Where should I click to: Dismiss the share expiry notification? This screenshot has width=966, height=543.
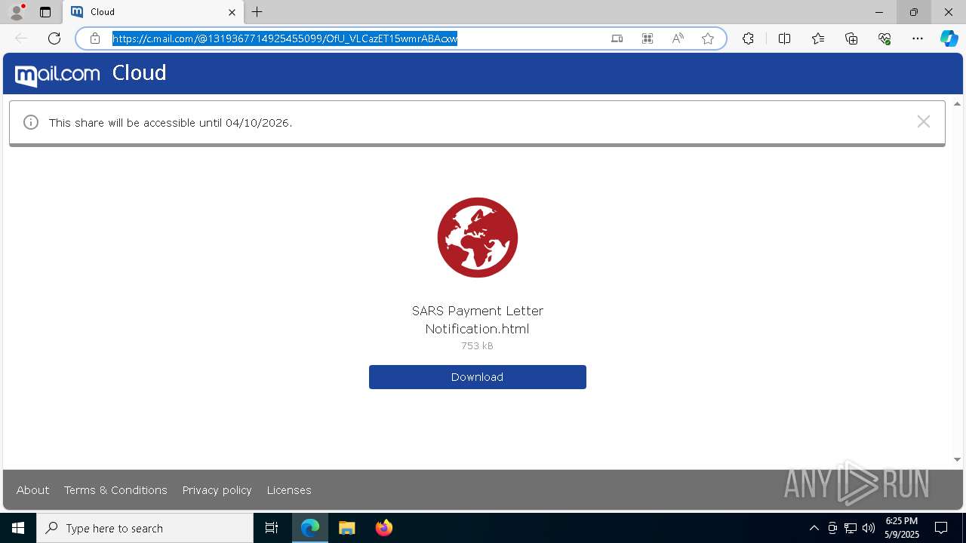(x=923, y=121)
